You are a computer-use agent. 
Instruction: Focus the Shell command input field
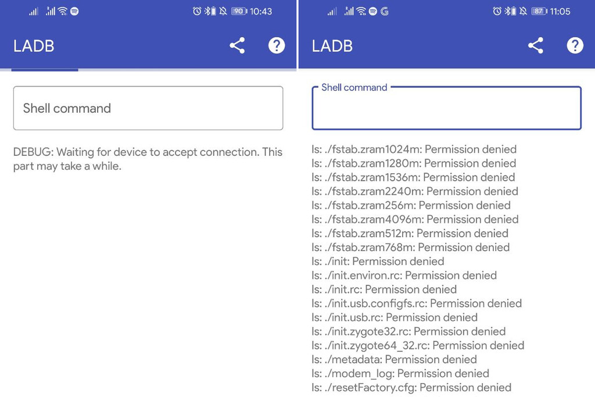point(148,108)
